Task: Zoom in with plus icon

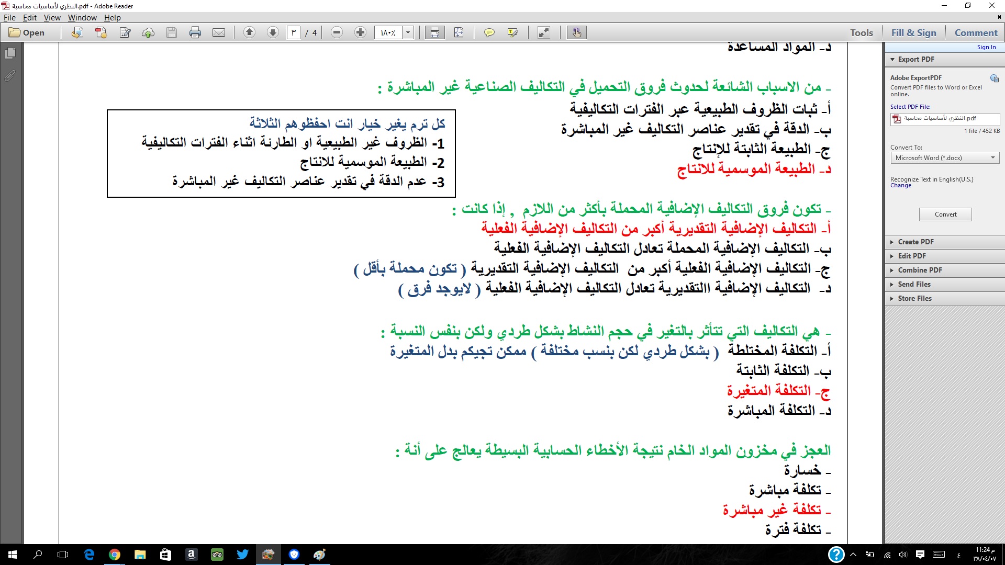Action: click(360, 32)
